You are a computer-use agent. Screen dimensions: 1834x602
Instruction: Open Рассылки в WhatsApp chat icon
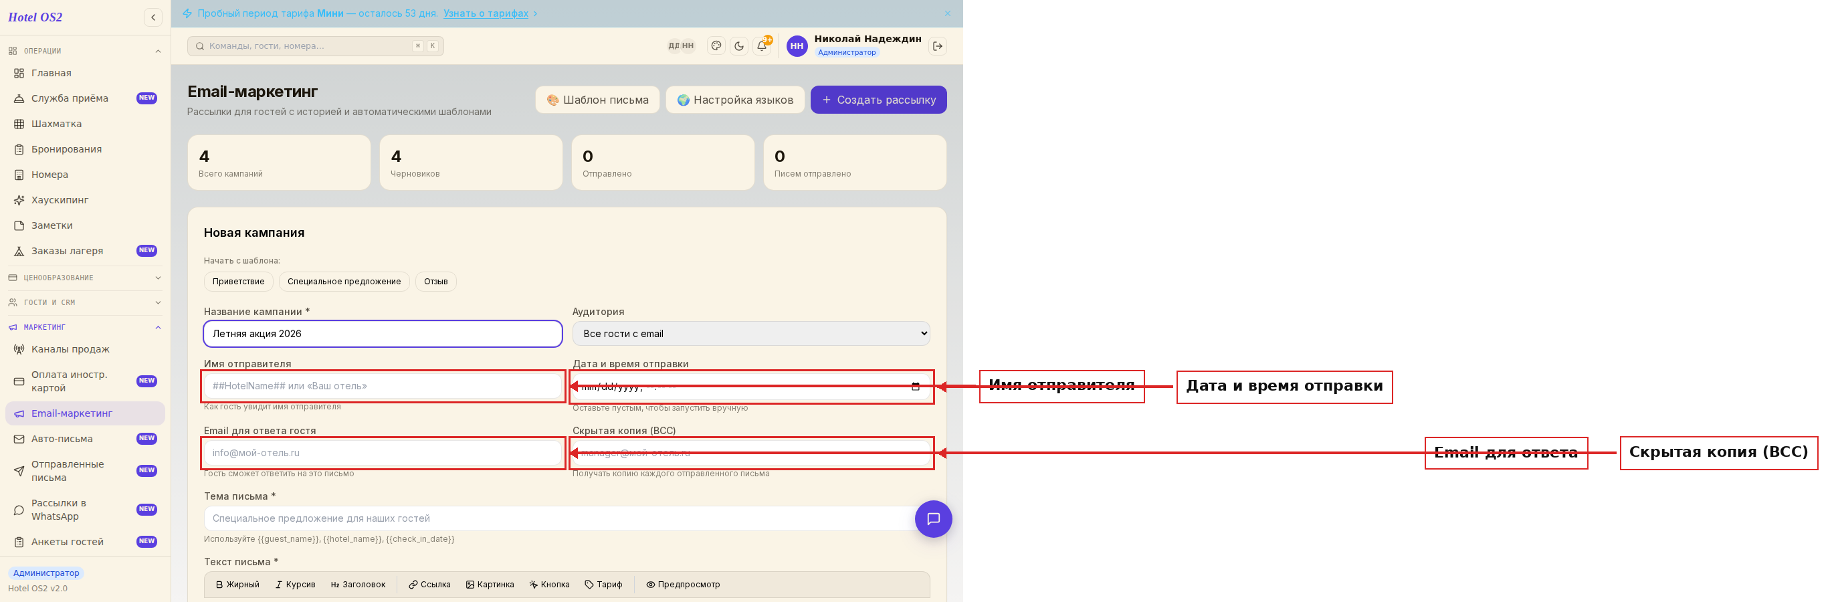(x=19, y=510)
